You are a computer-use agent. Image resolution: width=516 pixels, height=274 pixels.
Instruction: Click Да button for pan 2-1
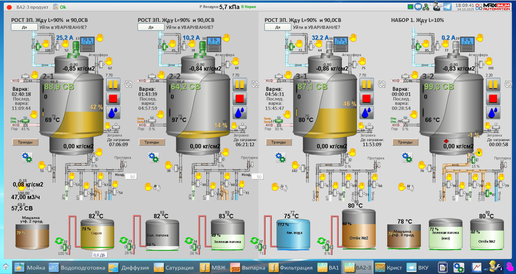coord(24,27)
